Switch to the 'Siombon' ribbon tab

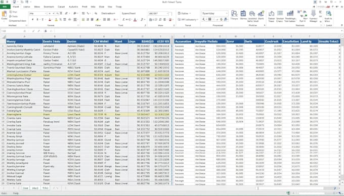click(x=49, y=7)
